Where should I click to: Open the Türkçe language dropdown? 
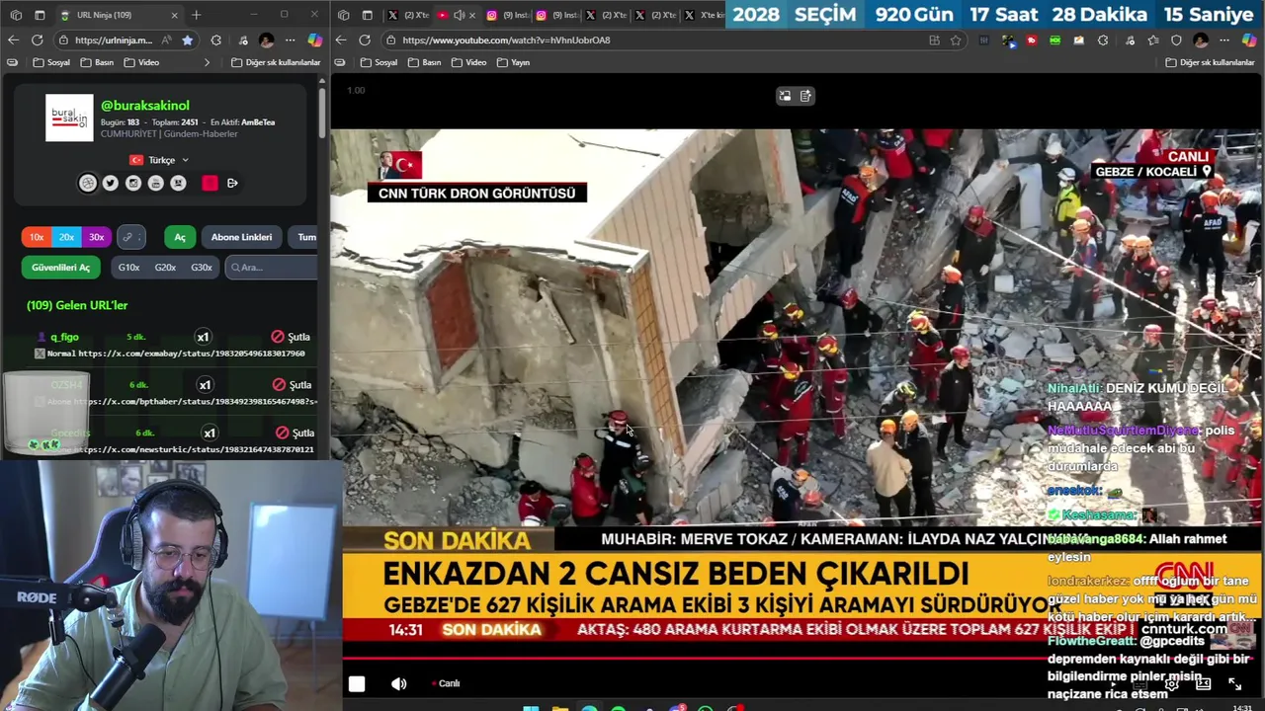click(x=159, y=160)
